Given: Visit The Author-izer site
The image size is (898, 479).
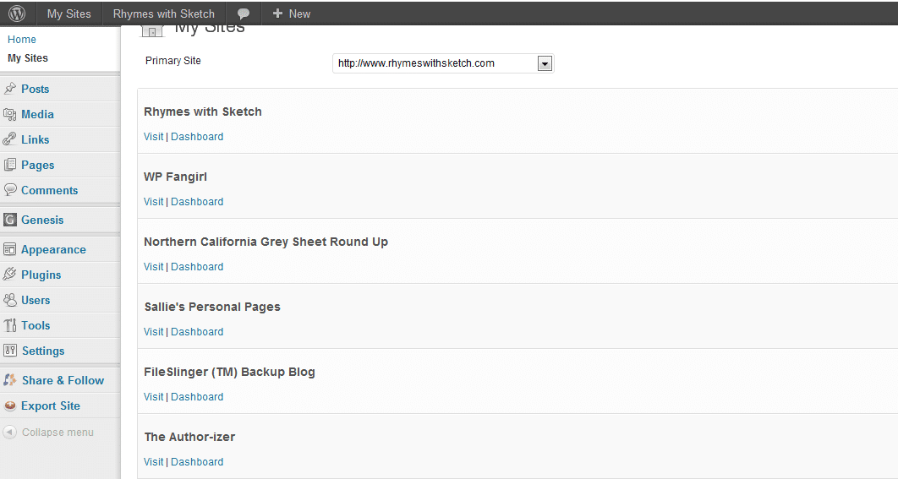Looking at the screenshot, I should click(x=154, y=462).
